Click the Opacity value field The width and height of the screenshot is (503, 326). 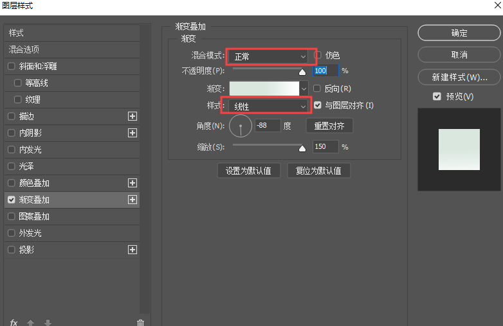coord(325,71)
